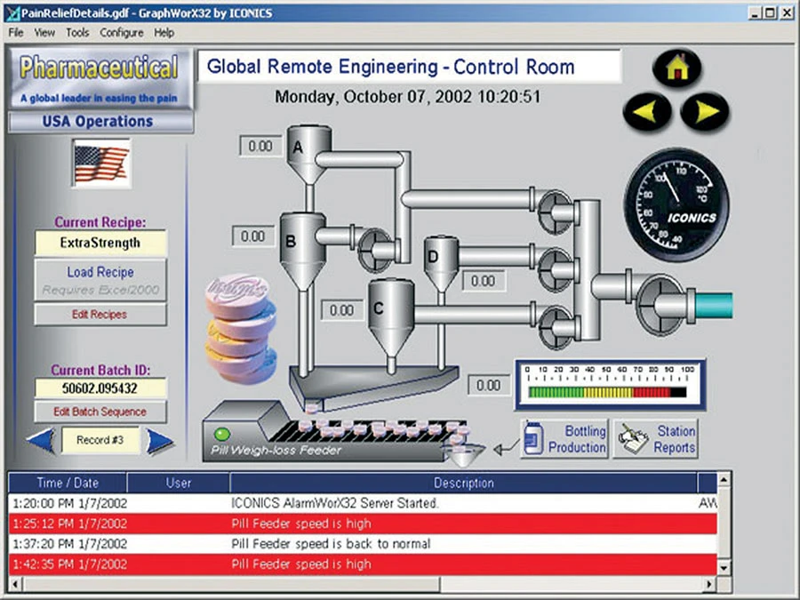Click the Current Batch ID field

tap(100, 388)
